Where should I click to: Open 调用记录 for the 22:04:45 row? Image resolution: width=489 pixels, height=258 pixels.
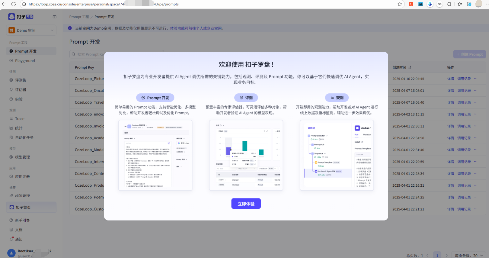coord(464,79)
